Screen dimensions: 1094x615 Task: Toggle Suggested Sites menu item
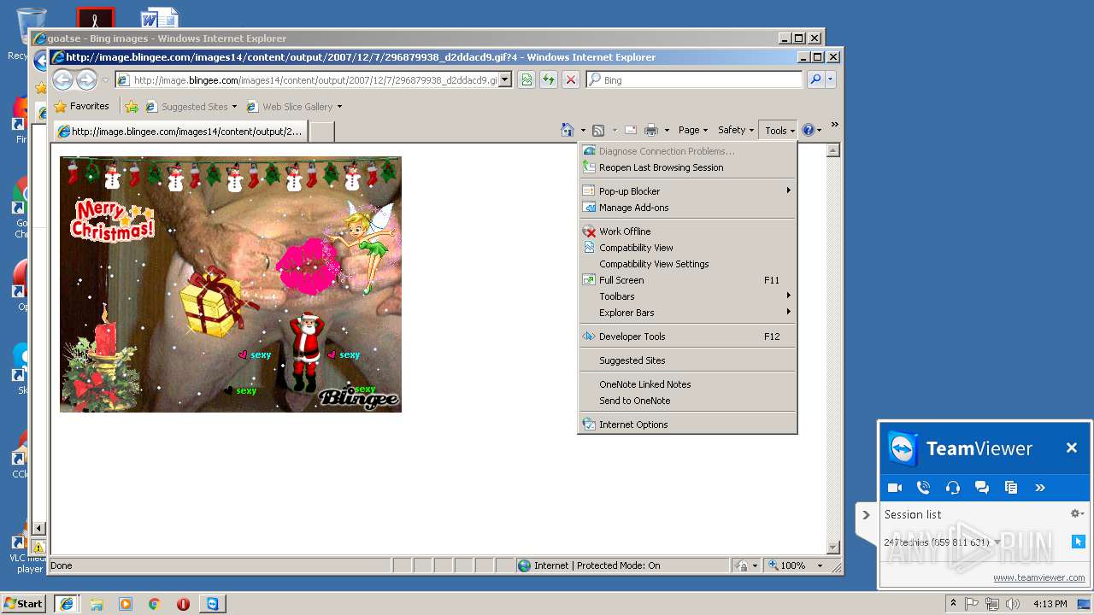pyautogui.click(x=687, y=360)
